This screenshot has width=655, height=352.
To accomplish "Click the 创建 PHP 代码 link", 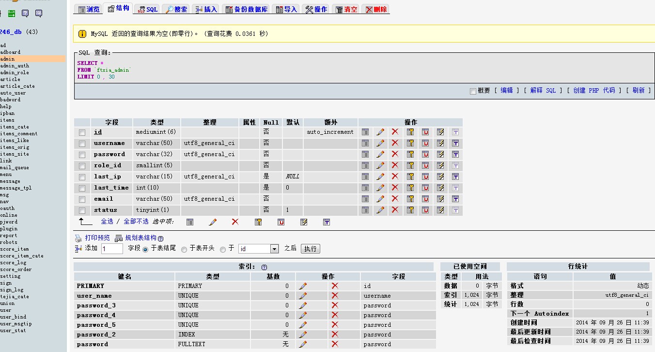I will pos(594,91).
